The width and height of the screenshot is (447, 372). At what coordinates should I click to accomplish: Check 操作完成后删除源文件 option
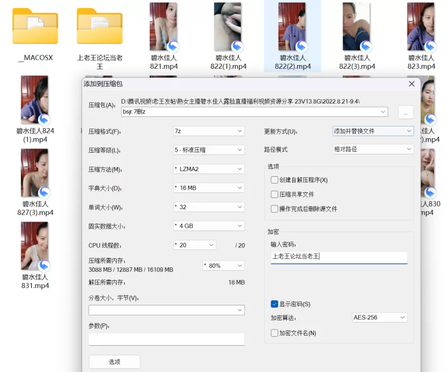tap(274, 209)
